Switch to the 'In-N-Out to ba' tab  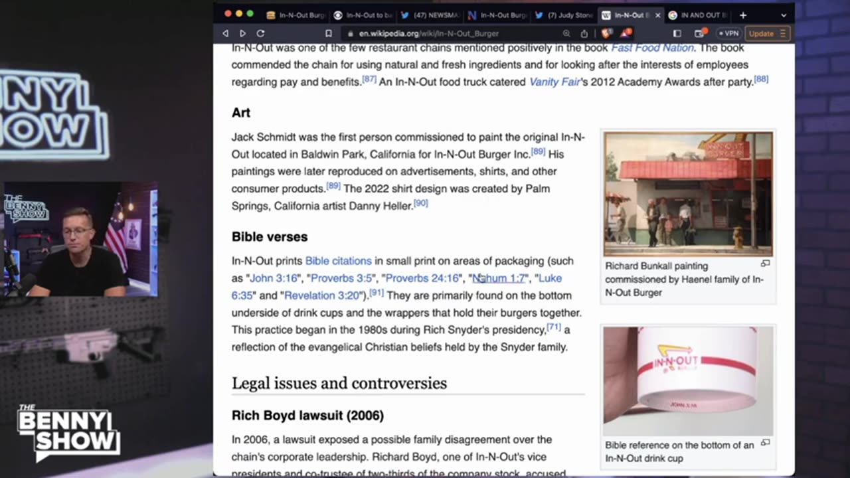pos(363,15)
